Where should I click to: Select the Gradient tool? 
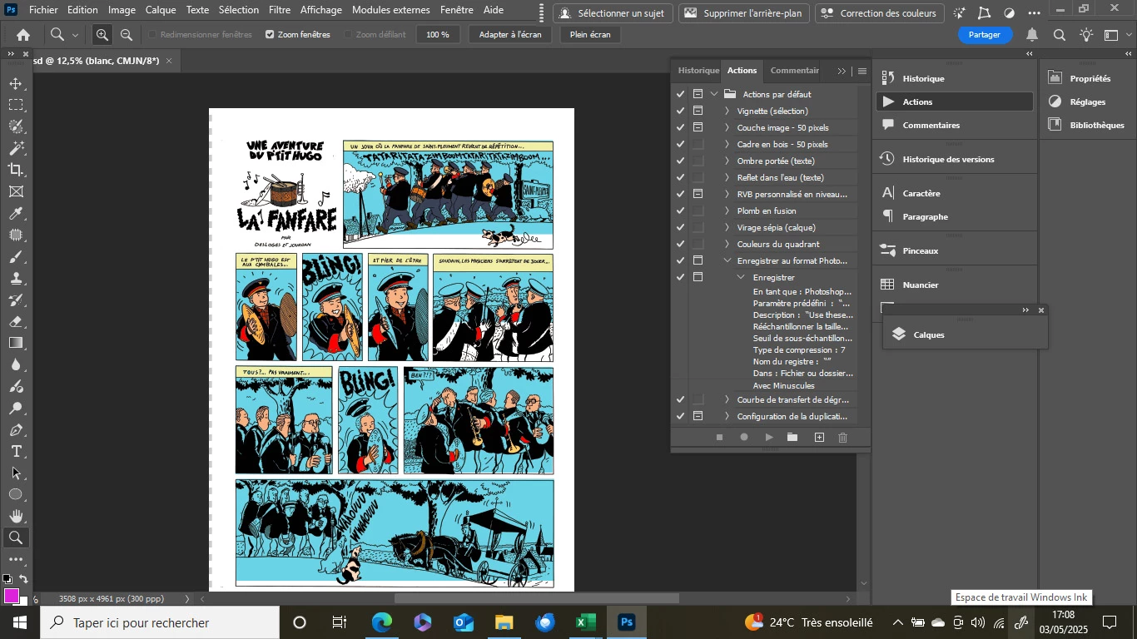point(16,343)
